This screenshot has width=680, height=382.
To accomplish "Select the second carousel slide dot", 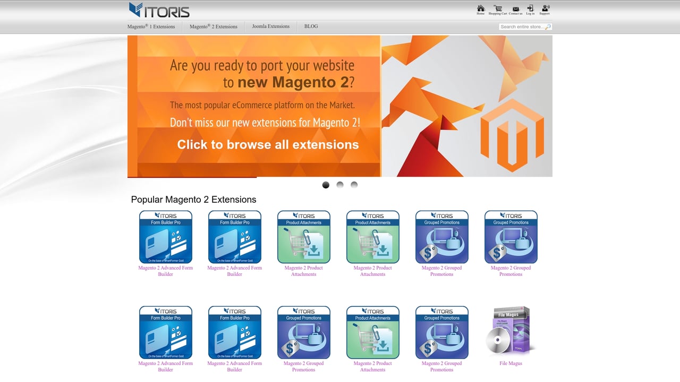I will click(340, 185).
